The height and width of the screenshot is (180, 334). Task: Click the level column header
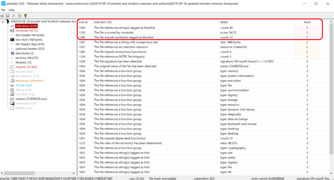pos(307,22)
